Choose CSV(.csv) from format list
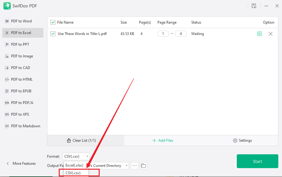Viewport: 282px width, 177px height. click(x=76, y=173)
